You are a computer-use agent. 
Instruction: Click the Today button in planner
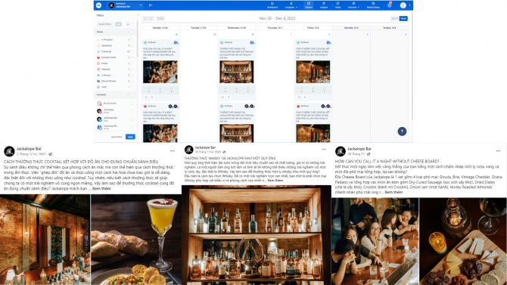[x=160, y=18]
